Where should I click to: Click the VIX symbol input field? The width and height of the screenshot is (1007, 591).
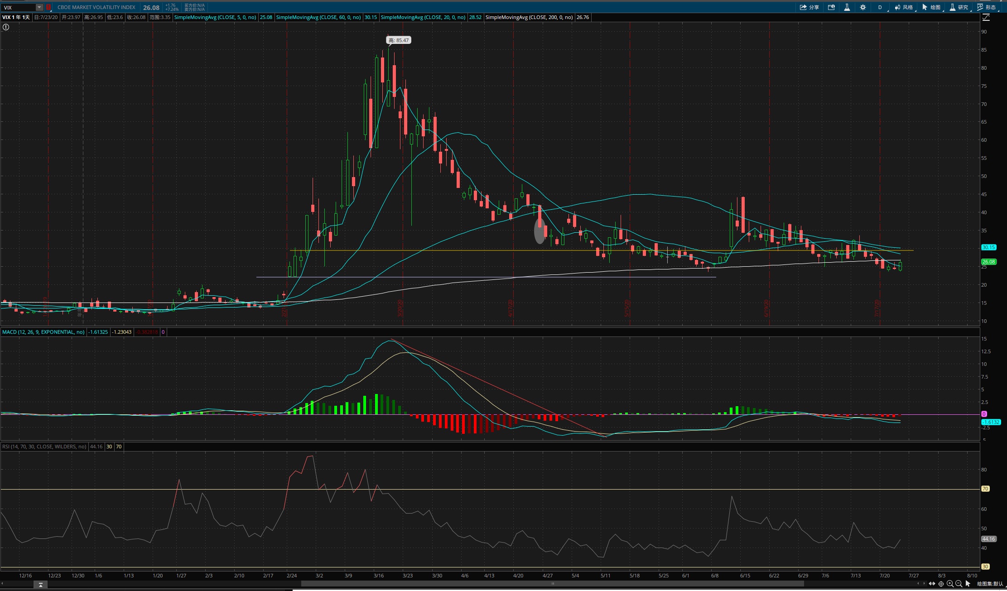tap(18, 7)
